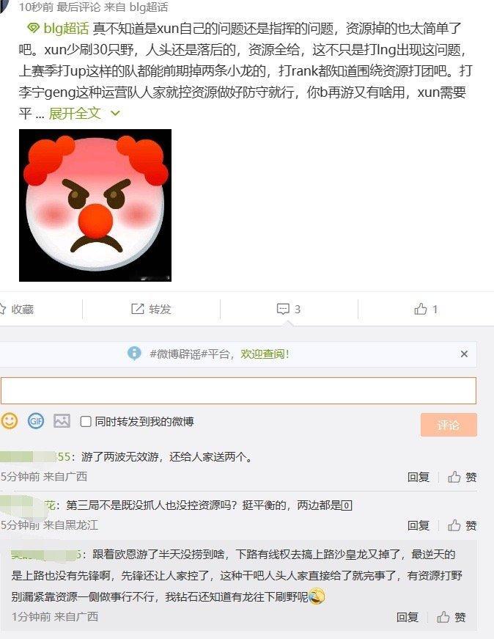Open the 欢迎查阅 link

click(x=265, y=354)
